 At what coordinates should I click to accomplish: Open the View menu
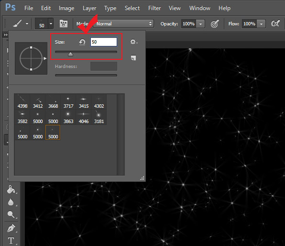tap(175, 8)
